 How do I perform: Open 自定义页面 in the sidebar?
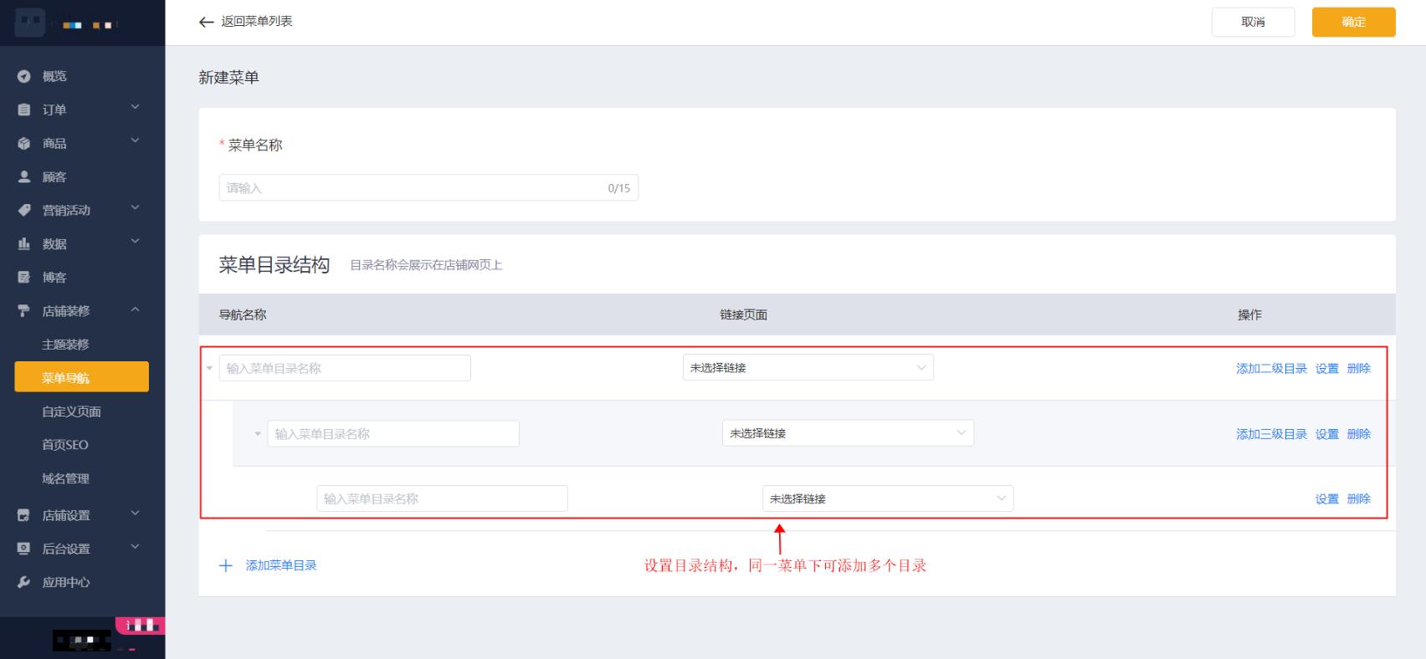tap(71, 411)
